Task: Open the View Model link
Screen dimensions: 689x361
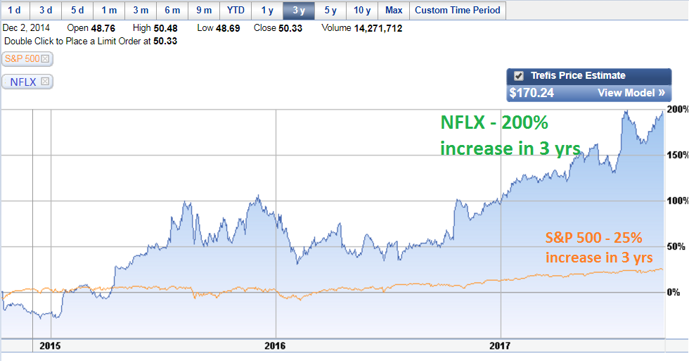Action: (631, 93)
